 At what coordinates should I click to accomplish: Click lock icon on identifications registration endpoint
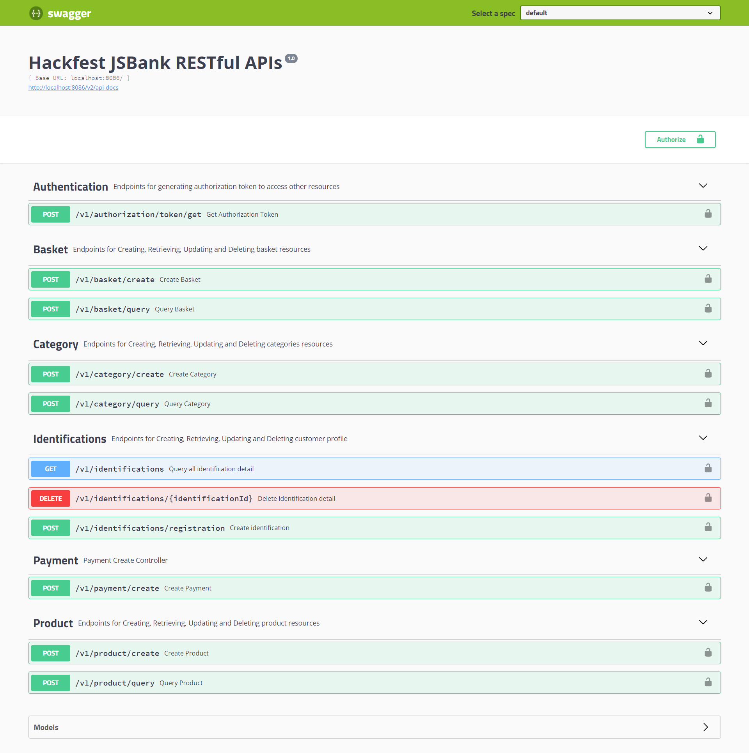pyautogui.click(x=708, y=528)
